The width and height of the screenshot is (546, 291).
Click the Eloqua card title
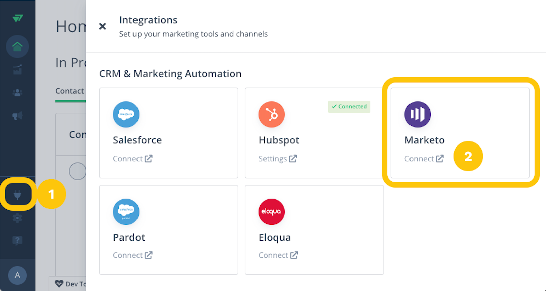click(x=275, y=237)
